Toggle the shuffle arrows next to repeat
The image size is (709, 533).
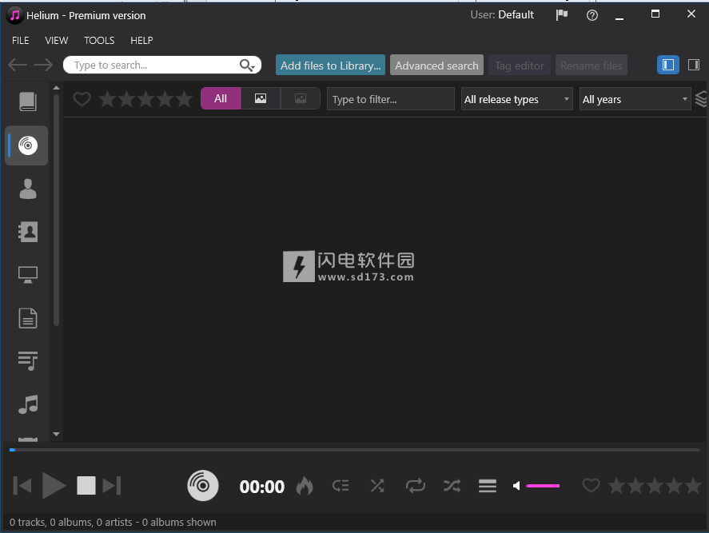tap(452, 486)
